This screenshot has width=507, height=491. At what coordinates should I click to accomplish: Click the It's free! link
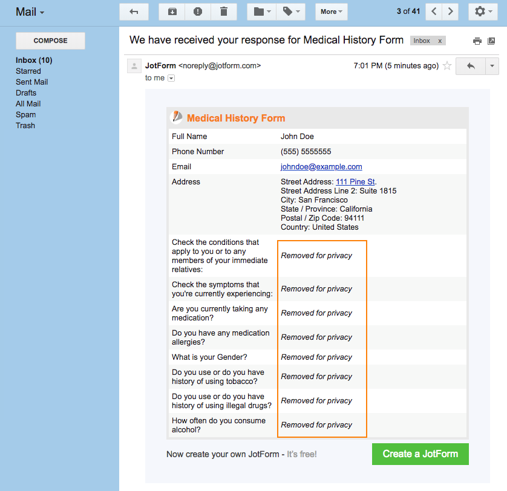tap(302, 454)
